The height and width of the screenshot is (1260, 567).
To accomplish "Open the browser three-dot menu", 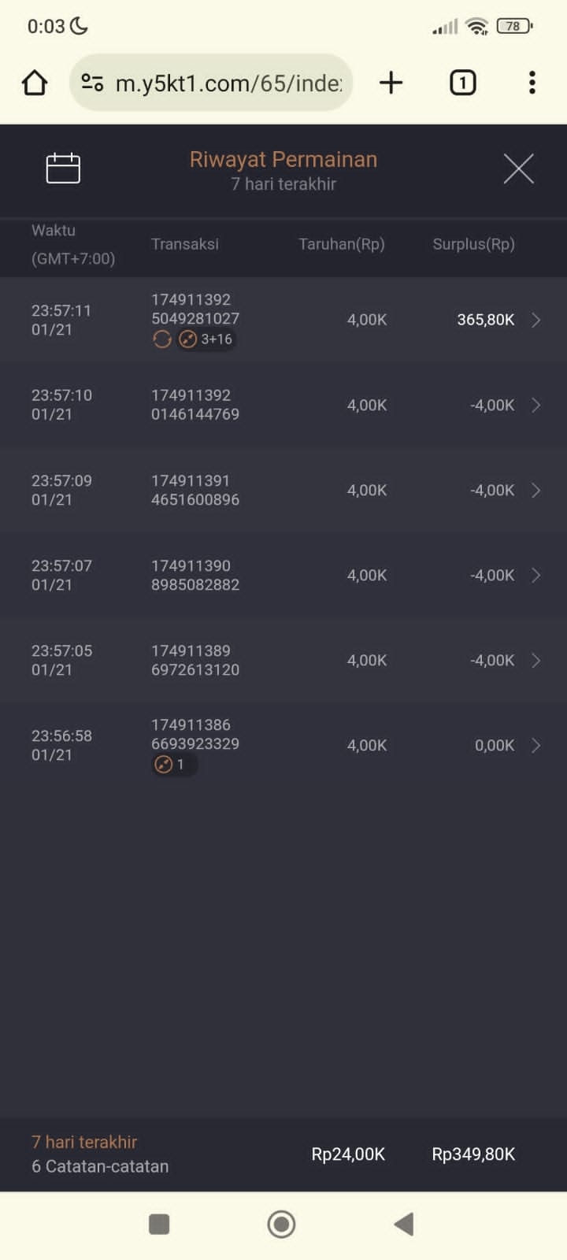I will coord(532,83).
